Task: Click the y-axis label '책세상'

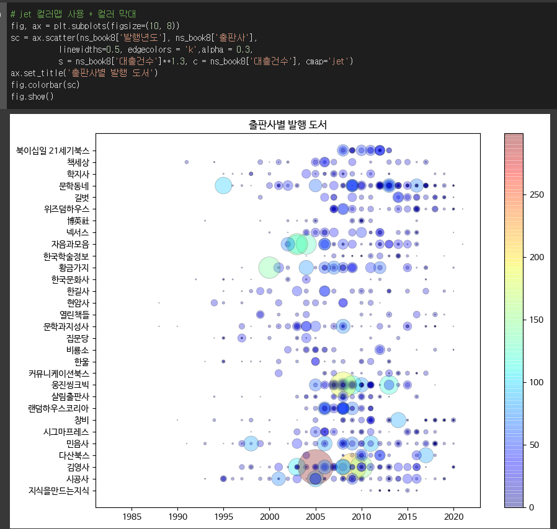Action: [78, 162]
